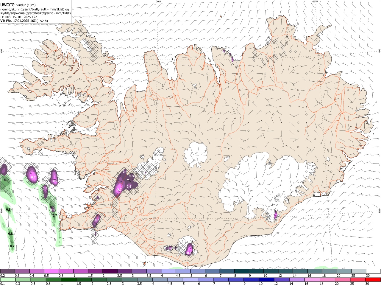Viewport: 381px width, 286px height.
Task: Pick the 6 swatch in snow legend
Action: pos(212,271)
